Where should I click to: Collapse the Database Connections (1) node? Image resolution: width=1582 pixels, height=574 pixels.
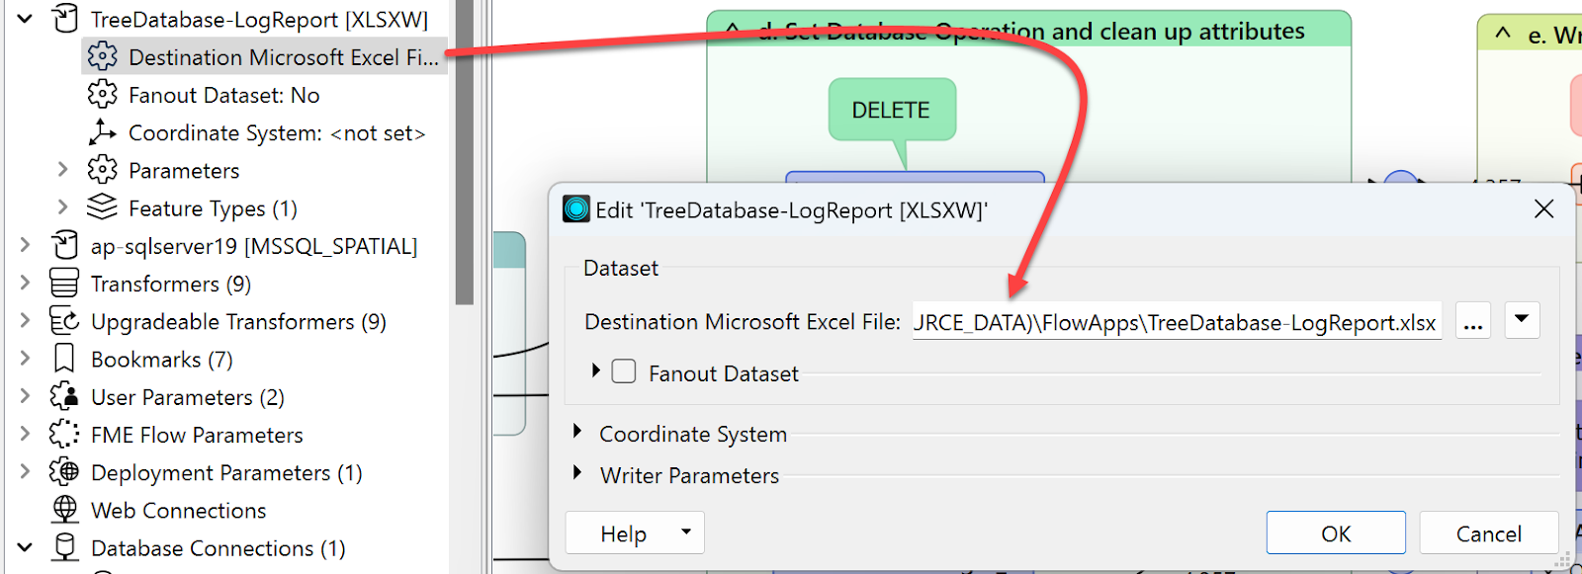[x=26, y=547]
